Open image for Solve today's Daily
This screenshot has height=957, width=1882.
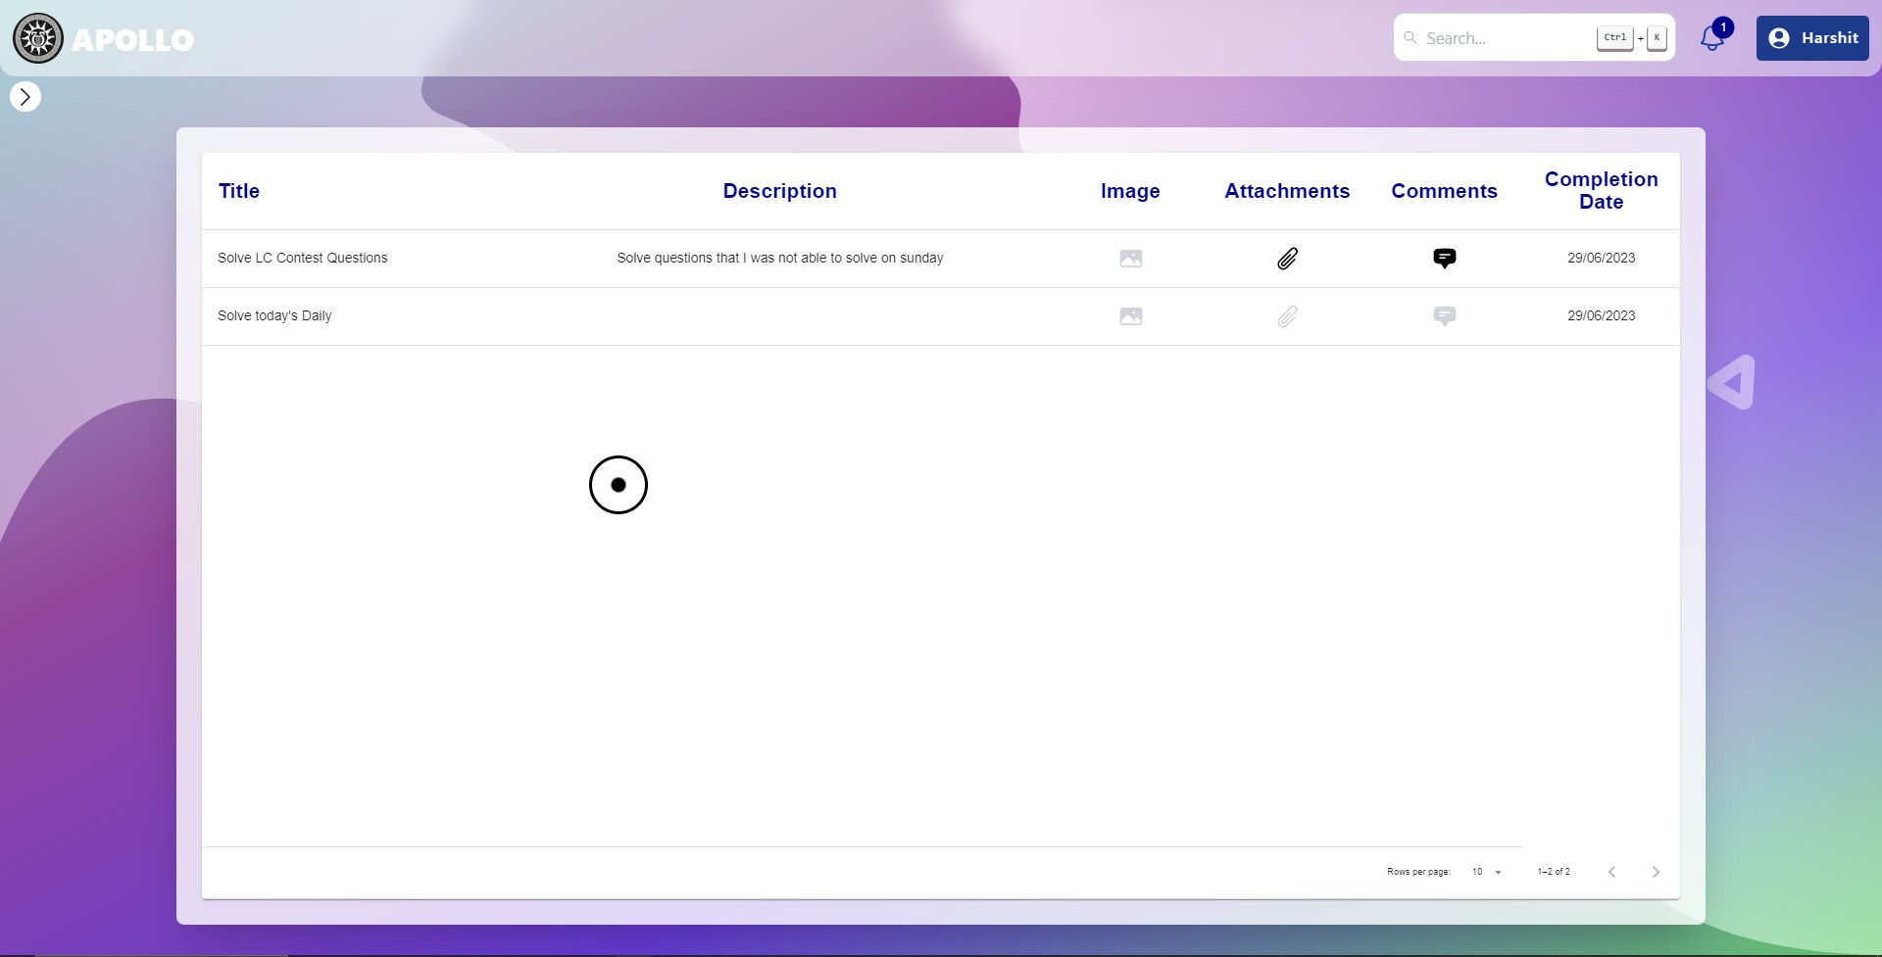pyautogui.click(x=1130, y=316)
